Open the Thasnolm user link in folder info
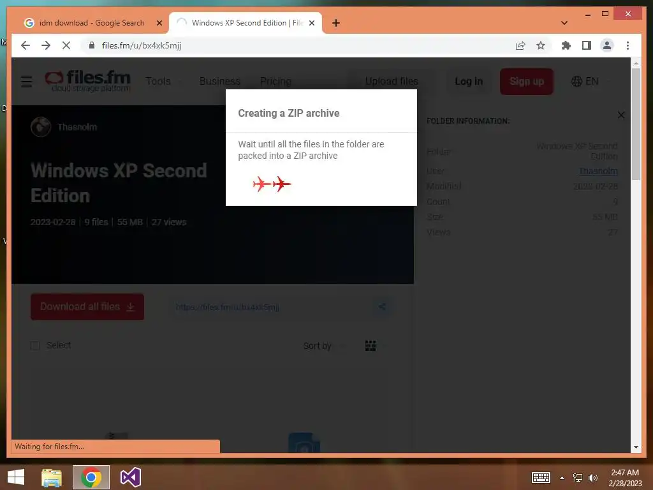The width and height of the screenshot is (653, 490). 598,171
